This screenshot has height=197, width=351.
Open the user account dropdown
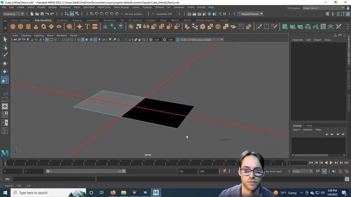[x=250, y=14]
